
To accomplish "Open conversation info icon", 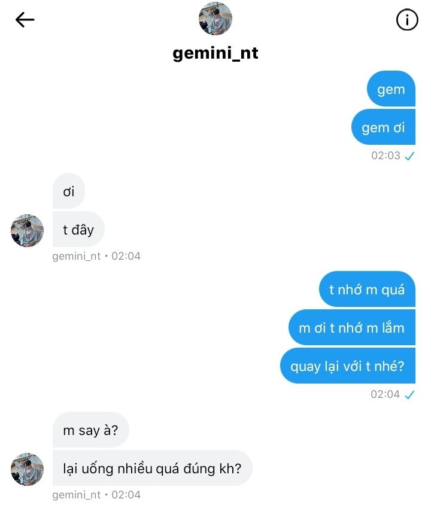I will coord(407,20).
